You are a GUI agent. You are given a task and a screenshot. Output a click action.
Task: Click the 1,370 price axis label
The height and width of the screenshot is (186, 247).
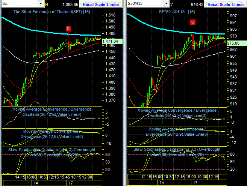pyautogui.click(x=110, y=100)
